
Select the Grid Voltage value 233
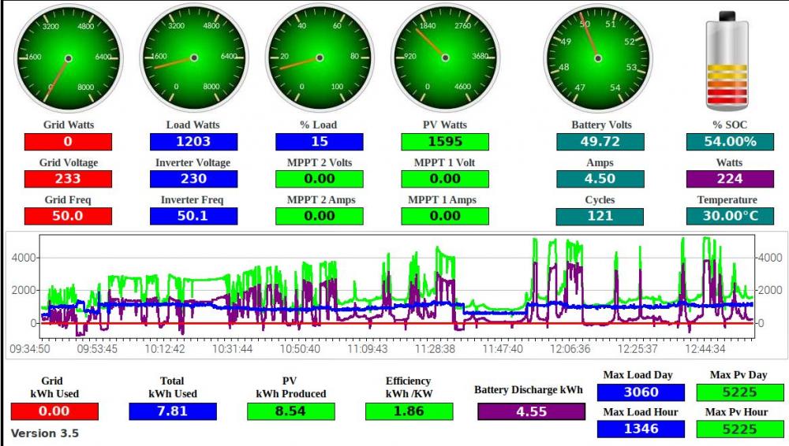coord(68,179)
